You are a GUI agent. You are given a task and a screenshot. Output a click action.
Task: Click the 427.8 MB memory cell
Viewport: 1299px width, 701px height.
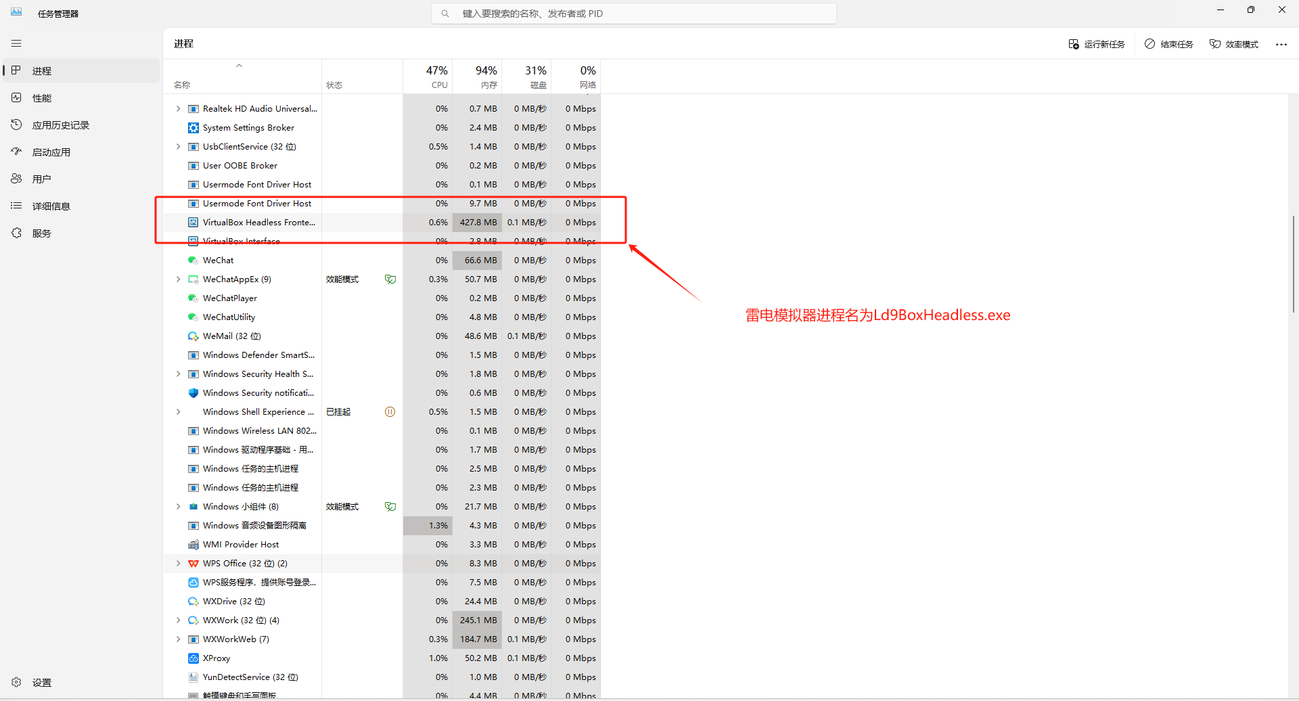click(477, 223)
